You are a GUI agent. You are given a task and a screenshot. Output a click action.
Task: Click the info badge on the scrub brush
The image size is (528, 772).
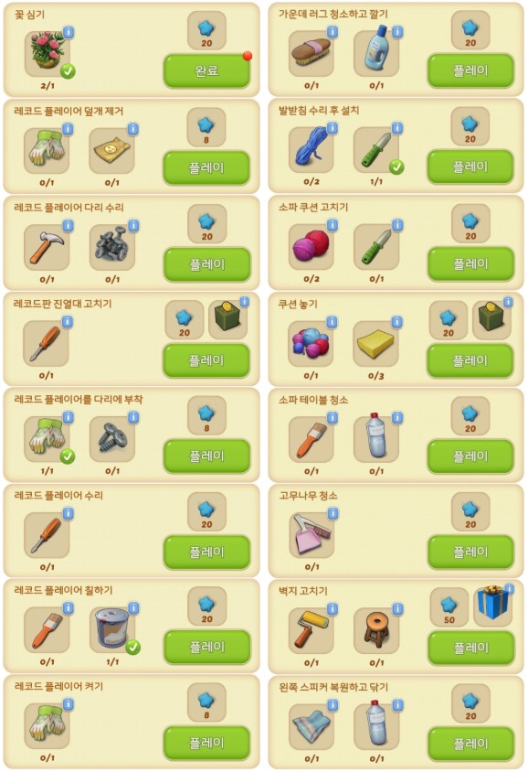[333, 32]
